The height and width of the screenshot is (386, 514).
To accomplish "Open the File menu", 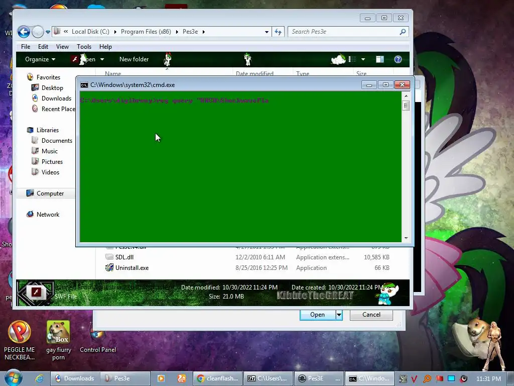I will point(26,47).
